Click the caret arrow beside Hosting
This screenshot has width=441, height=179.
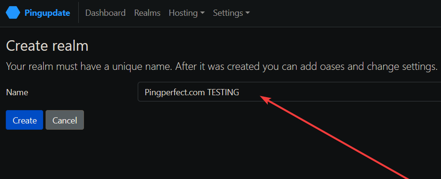[x=203, y=13]
